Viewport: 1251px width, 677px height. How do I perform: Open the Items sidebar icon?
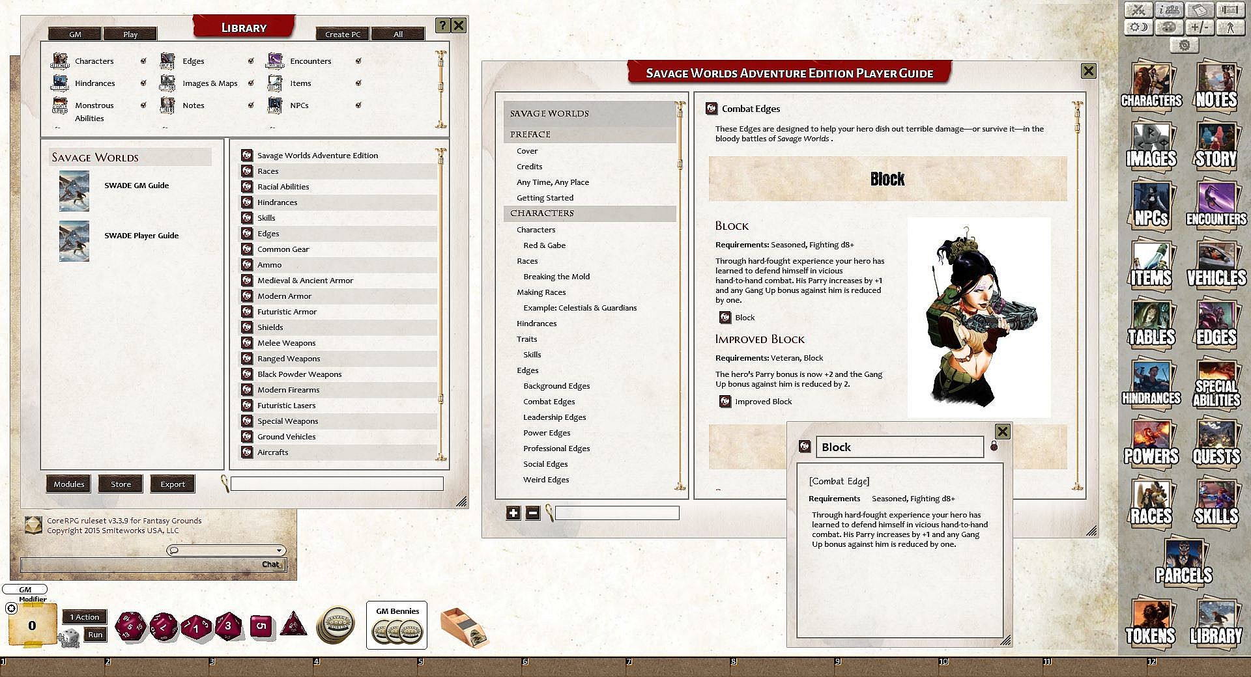[x=1151, y=264]
